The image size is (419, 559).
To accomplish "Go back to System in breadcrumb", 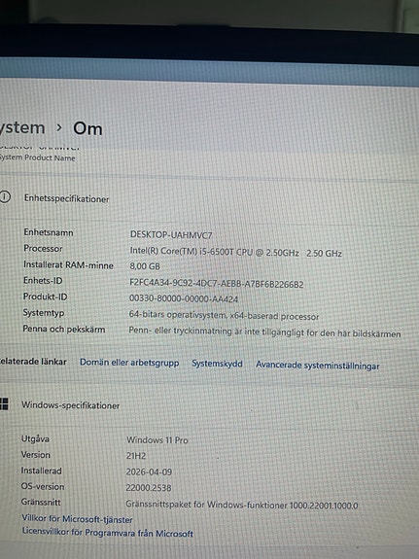I will [x=22, y=127].
